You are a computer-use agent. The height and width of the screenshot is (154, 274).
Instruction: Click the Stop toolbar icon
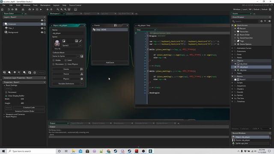point(37,9)
